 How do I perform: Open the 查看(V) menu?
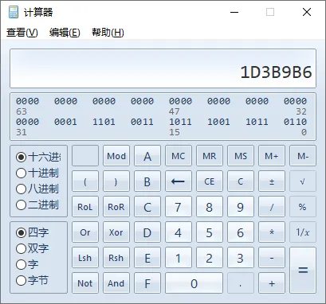tap(22, 33)
